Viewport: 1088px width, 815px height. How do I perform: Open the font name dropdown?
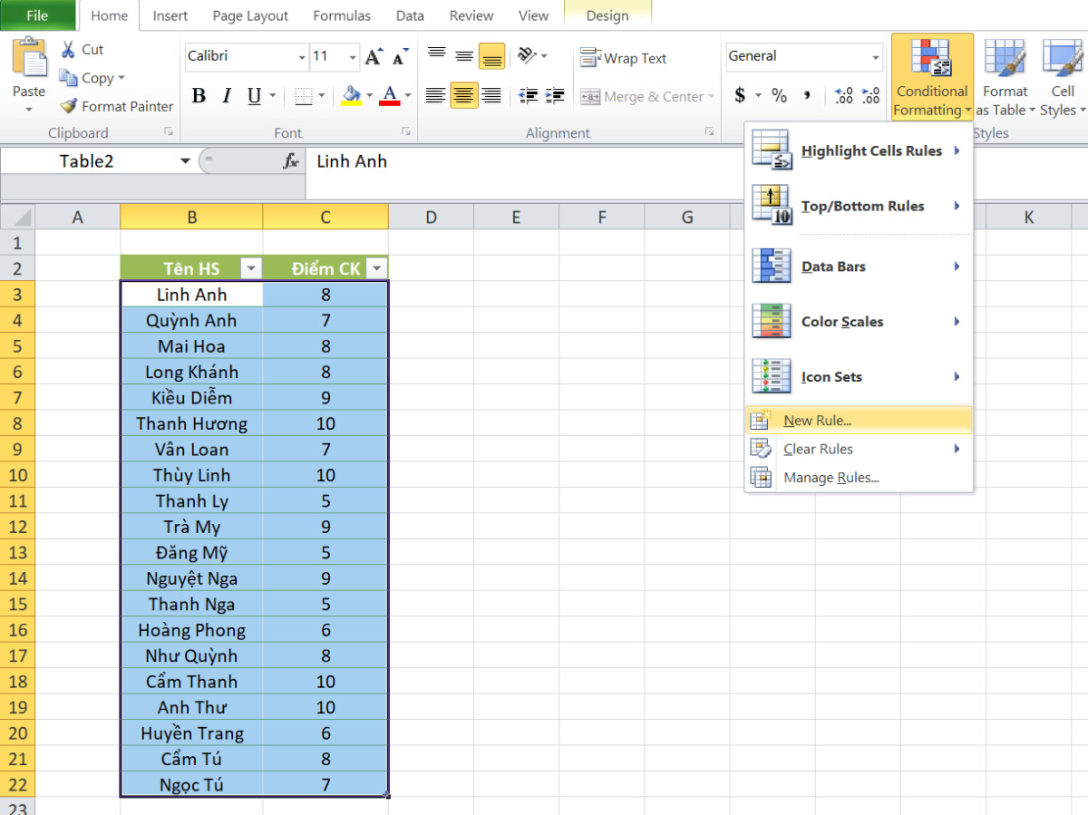pyautogui.click(x=304, y=57)
